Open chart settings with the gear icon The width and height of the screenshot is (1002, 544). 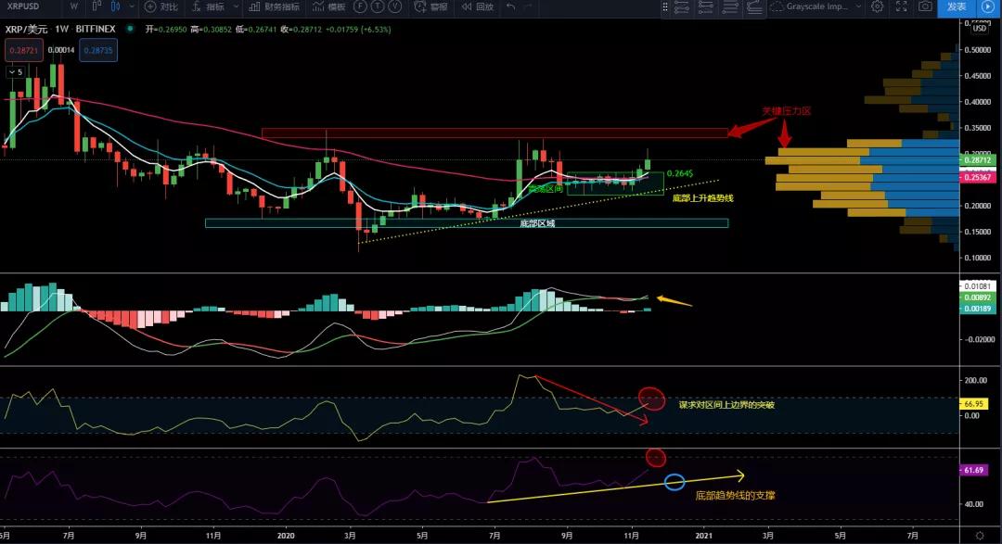(x=879, y=7)
